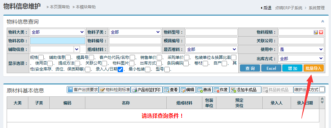Open the 物料大类 dropdown

click(58, 32)
